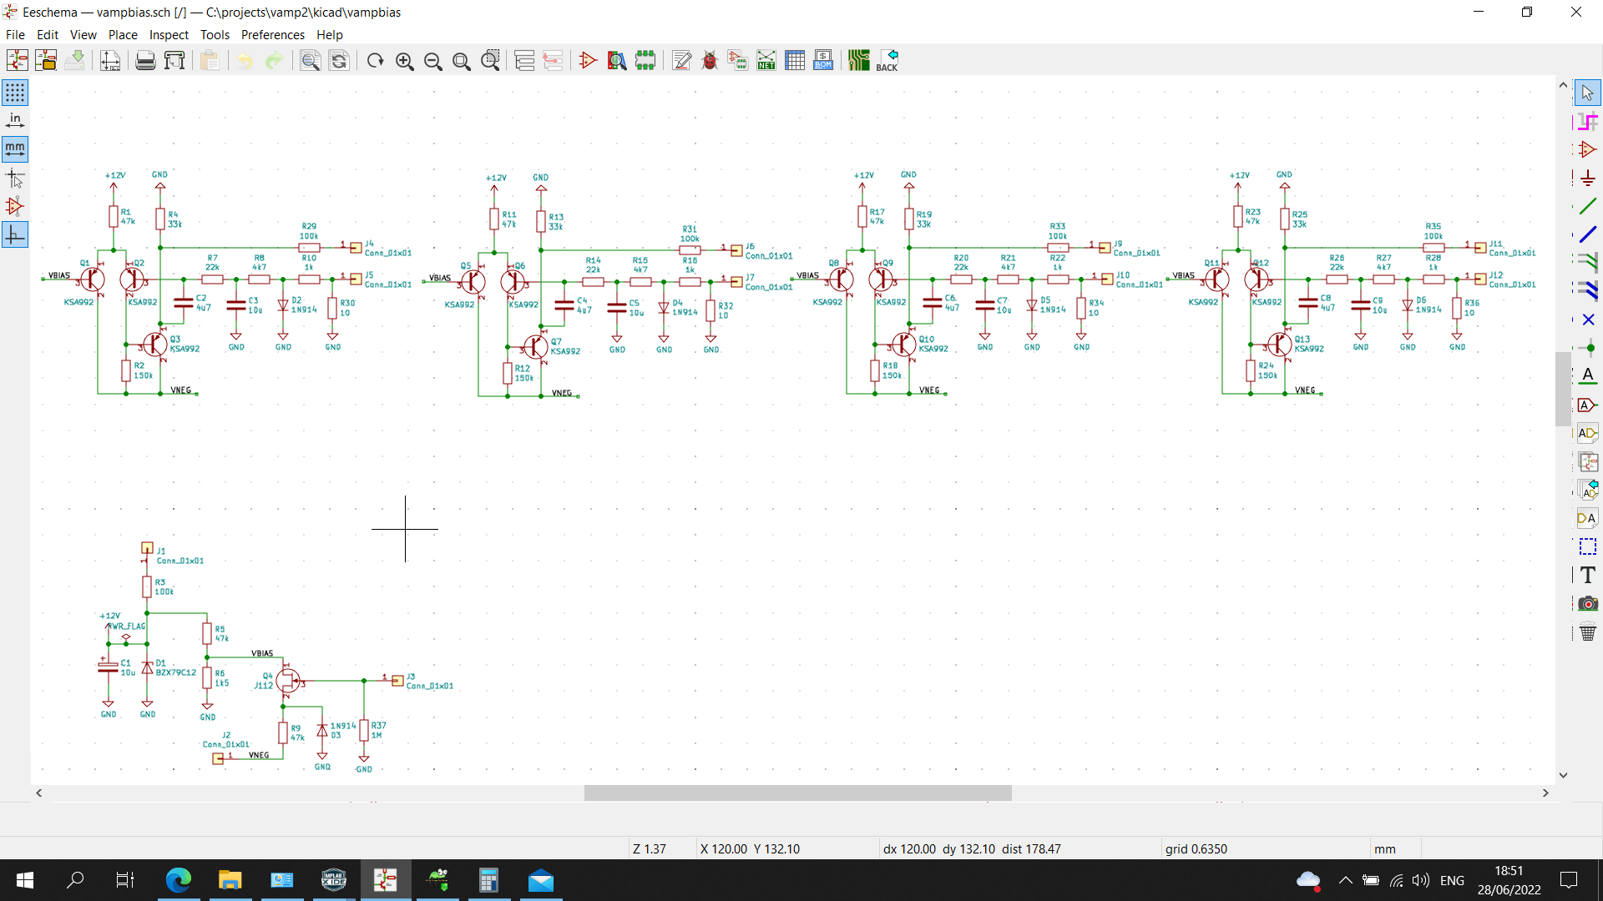Click the horizontal scrollbar thumb
1603x901 pixels.
coord(798,793)
